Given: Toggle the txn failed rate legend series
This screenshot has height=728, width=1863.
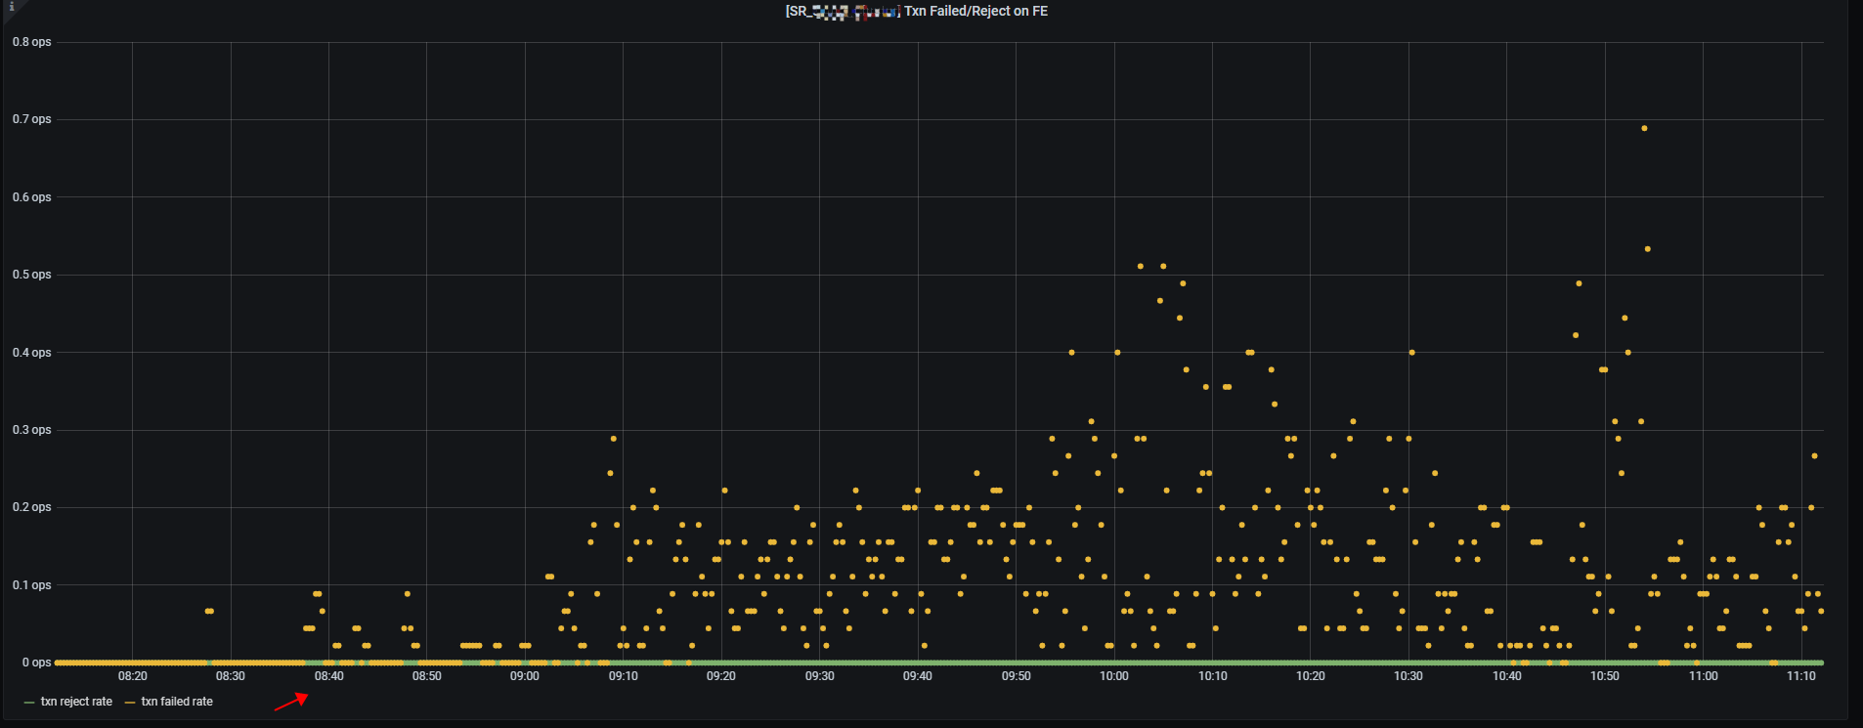Looking at the screenshot, I should (177, 702).
